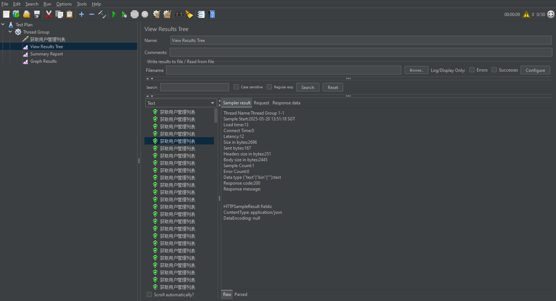
Task: Save the test plan with disk icon
Action: [x=37, y=14]
